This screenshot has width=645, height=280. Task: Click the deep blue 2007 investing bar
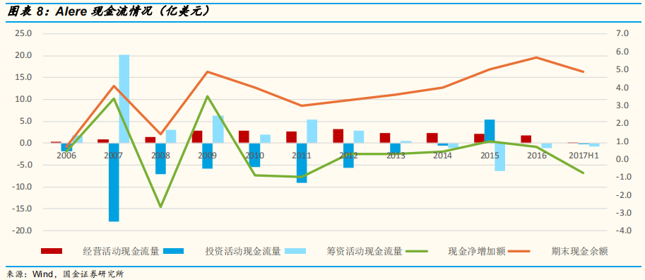point(114,182)
